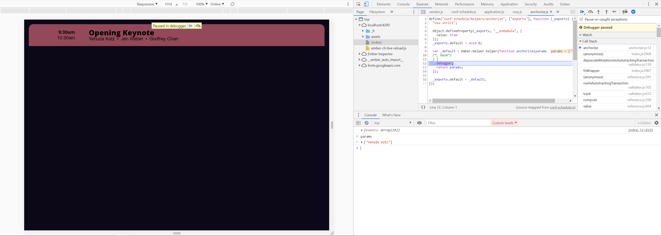Open the Performance tab
The height and width of the screenshot is (236, 661).
pos(464,4)
